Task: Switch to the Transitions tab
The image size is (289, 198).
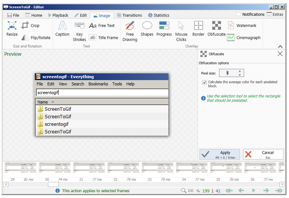Action: (129, 15)
